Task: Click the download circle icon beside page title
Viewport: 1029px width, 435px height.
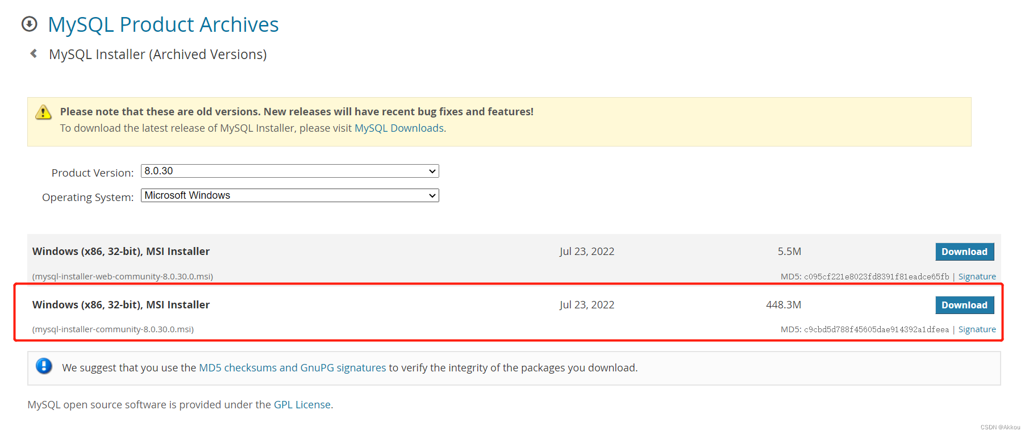Action: (30, 24)
